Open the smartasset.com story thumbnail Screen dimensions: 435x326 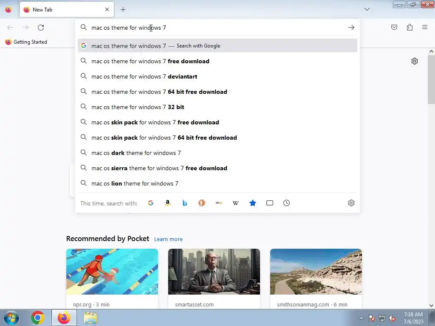pos(214,272)
